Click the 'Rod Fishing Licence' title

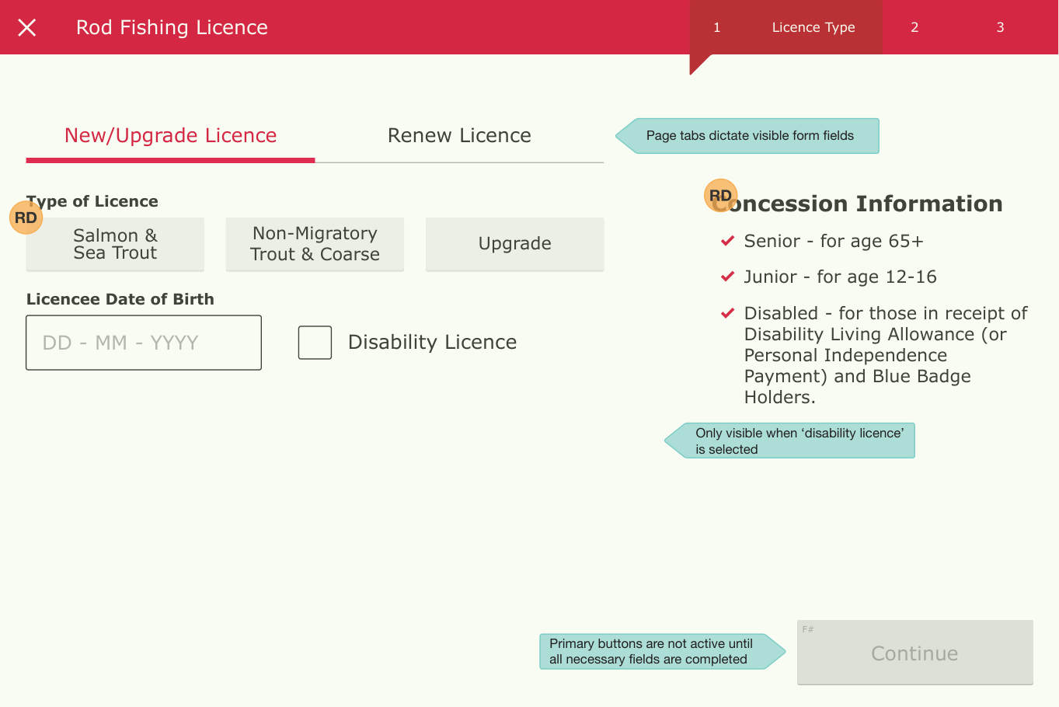172,28
